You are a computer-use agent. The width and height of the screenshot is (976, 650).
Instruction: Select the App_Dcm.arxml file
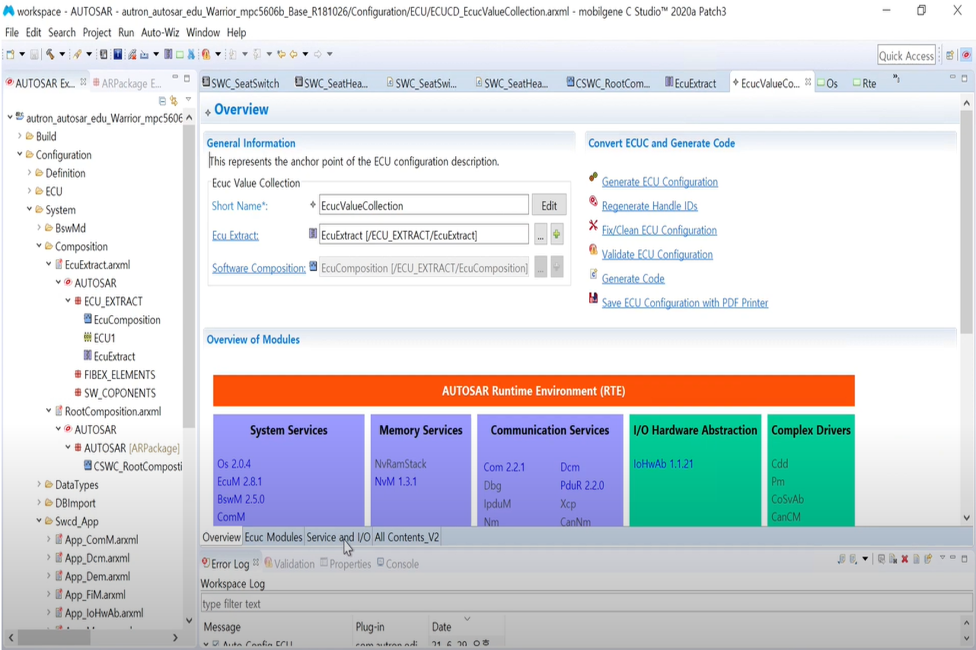[92, 558]
